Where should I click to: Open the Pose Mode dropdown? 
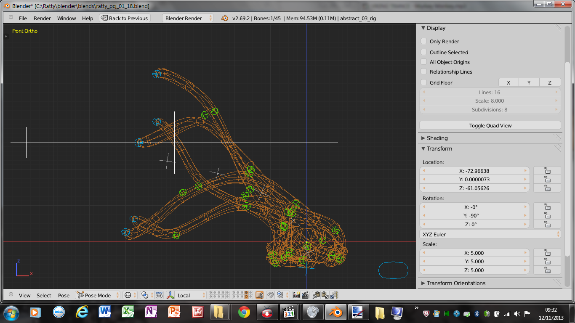pyautogui.click(x=98, y=295)
